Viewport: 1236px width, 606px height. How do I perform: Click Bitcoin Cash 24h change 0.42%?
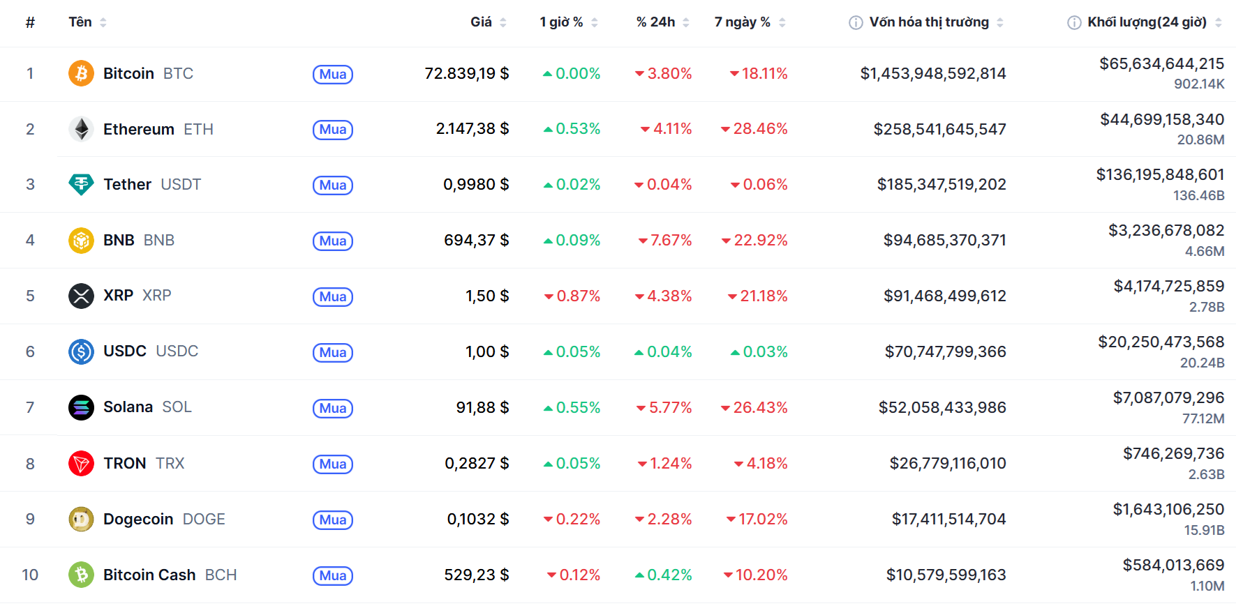pyautogui.click(x=663, y=575)
